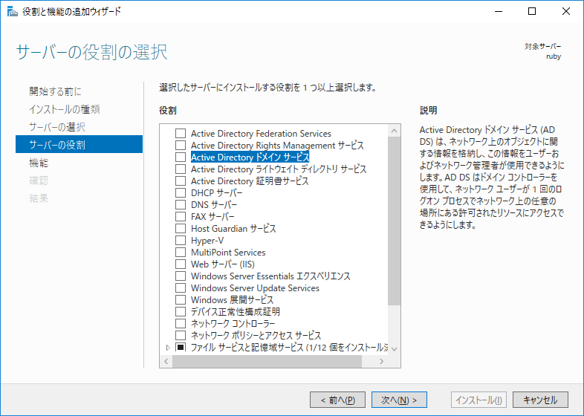Screen dimensions: 584x416
Task: Click roles list scroll left arrow
Action: click(166, 361)
